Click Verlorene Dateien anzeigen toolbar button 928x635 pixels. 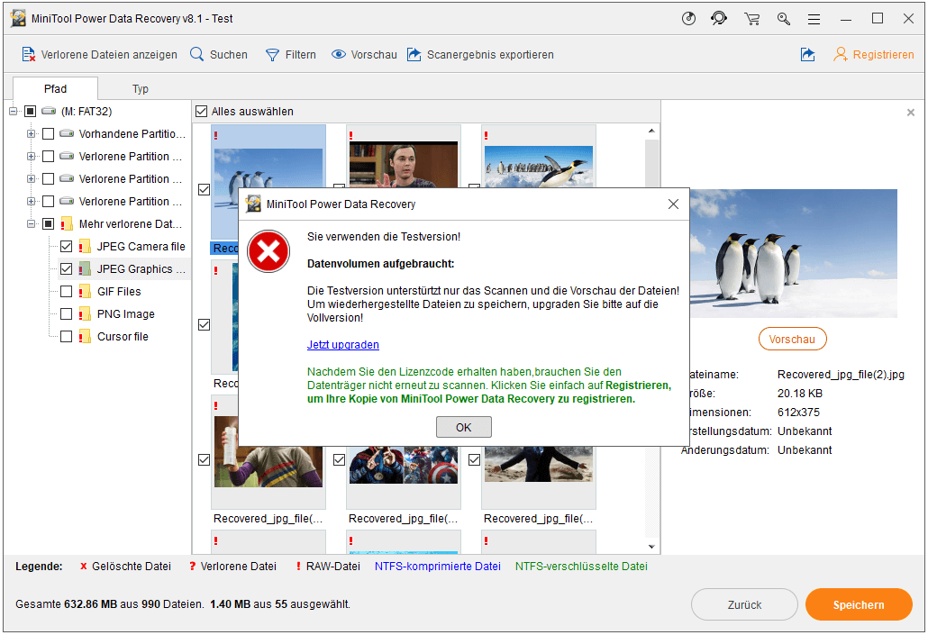coord(99,54)
